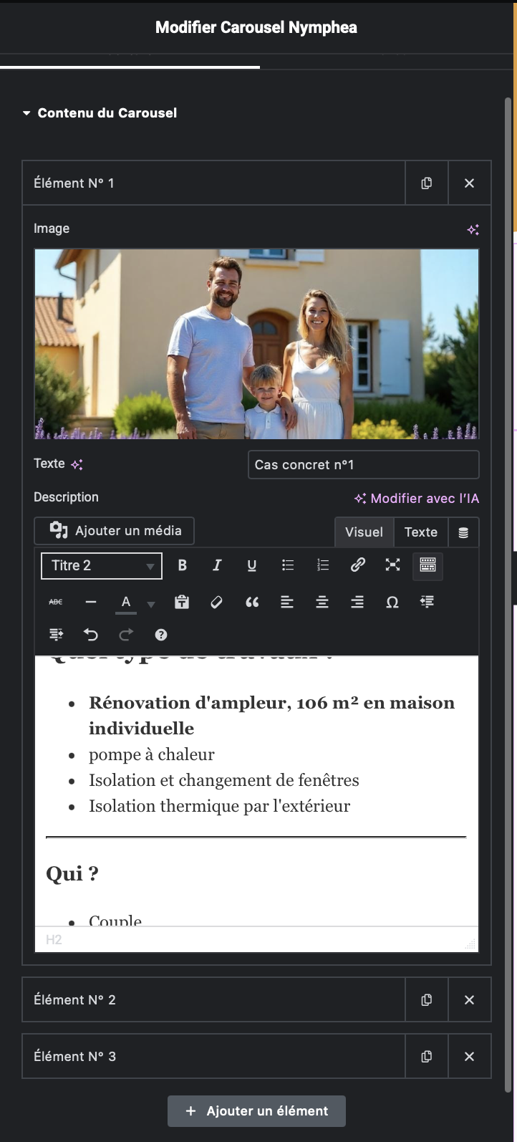Click AI sparkle icon next to Image label
This screenshot has width=517, height=1142.
(473, 230)
